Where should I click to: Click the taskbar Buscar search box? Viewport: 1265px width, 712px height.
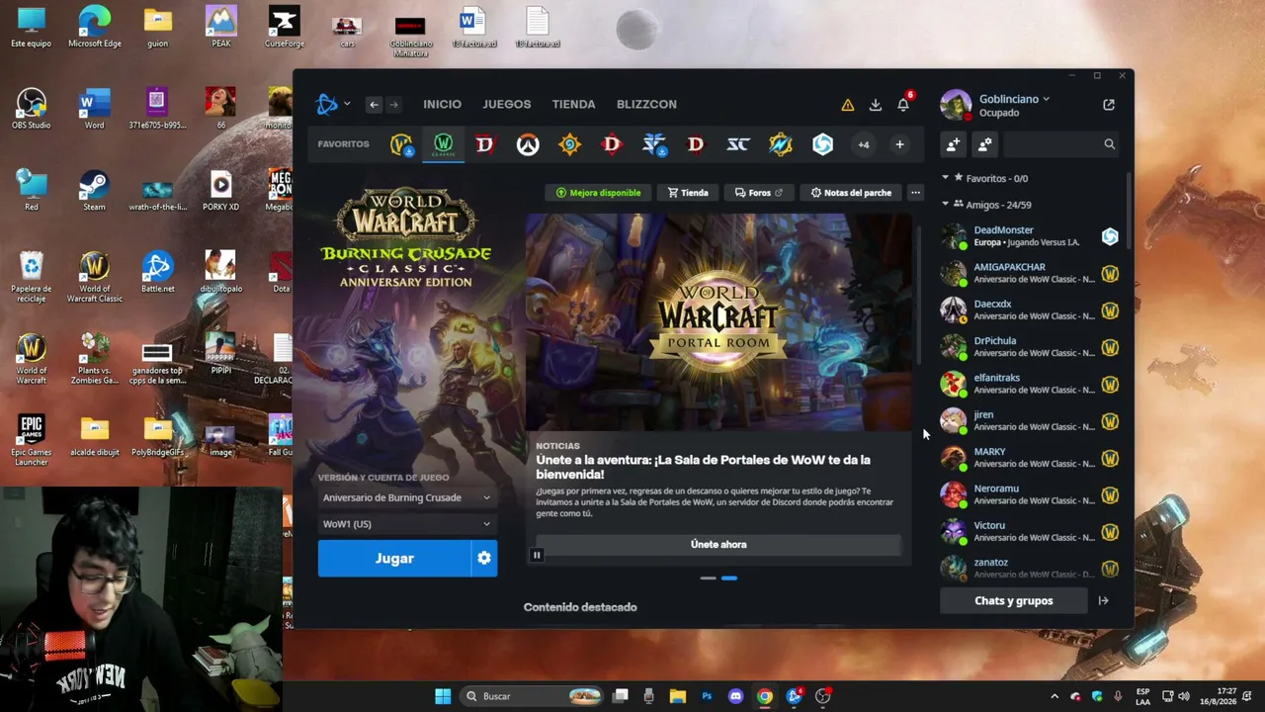pos(534,696)
